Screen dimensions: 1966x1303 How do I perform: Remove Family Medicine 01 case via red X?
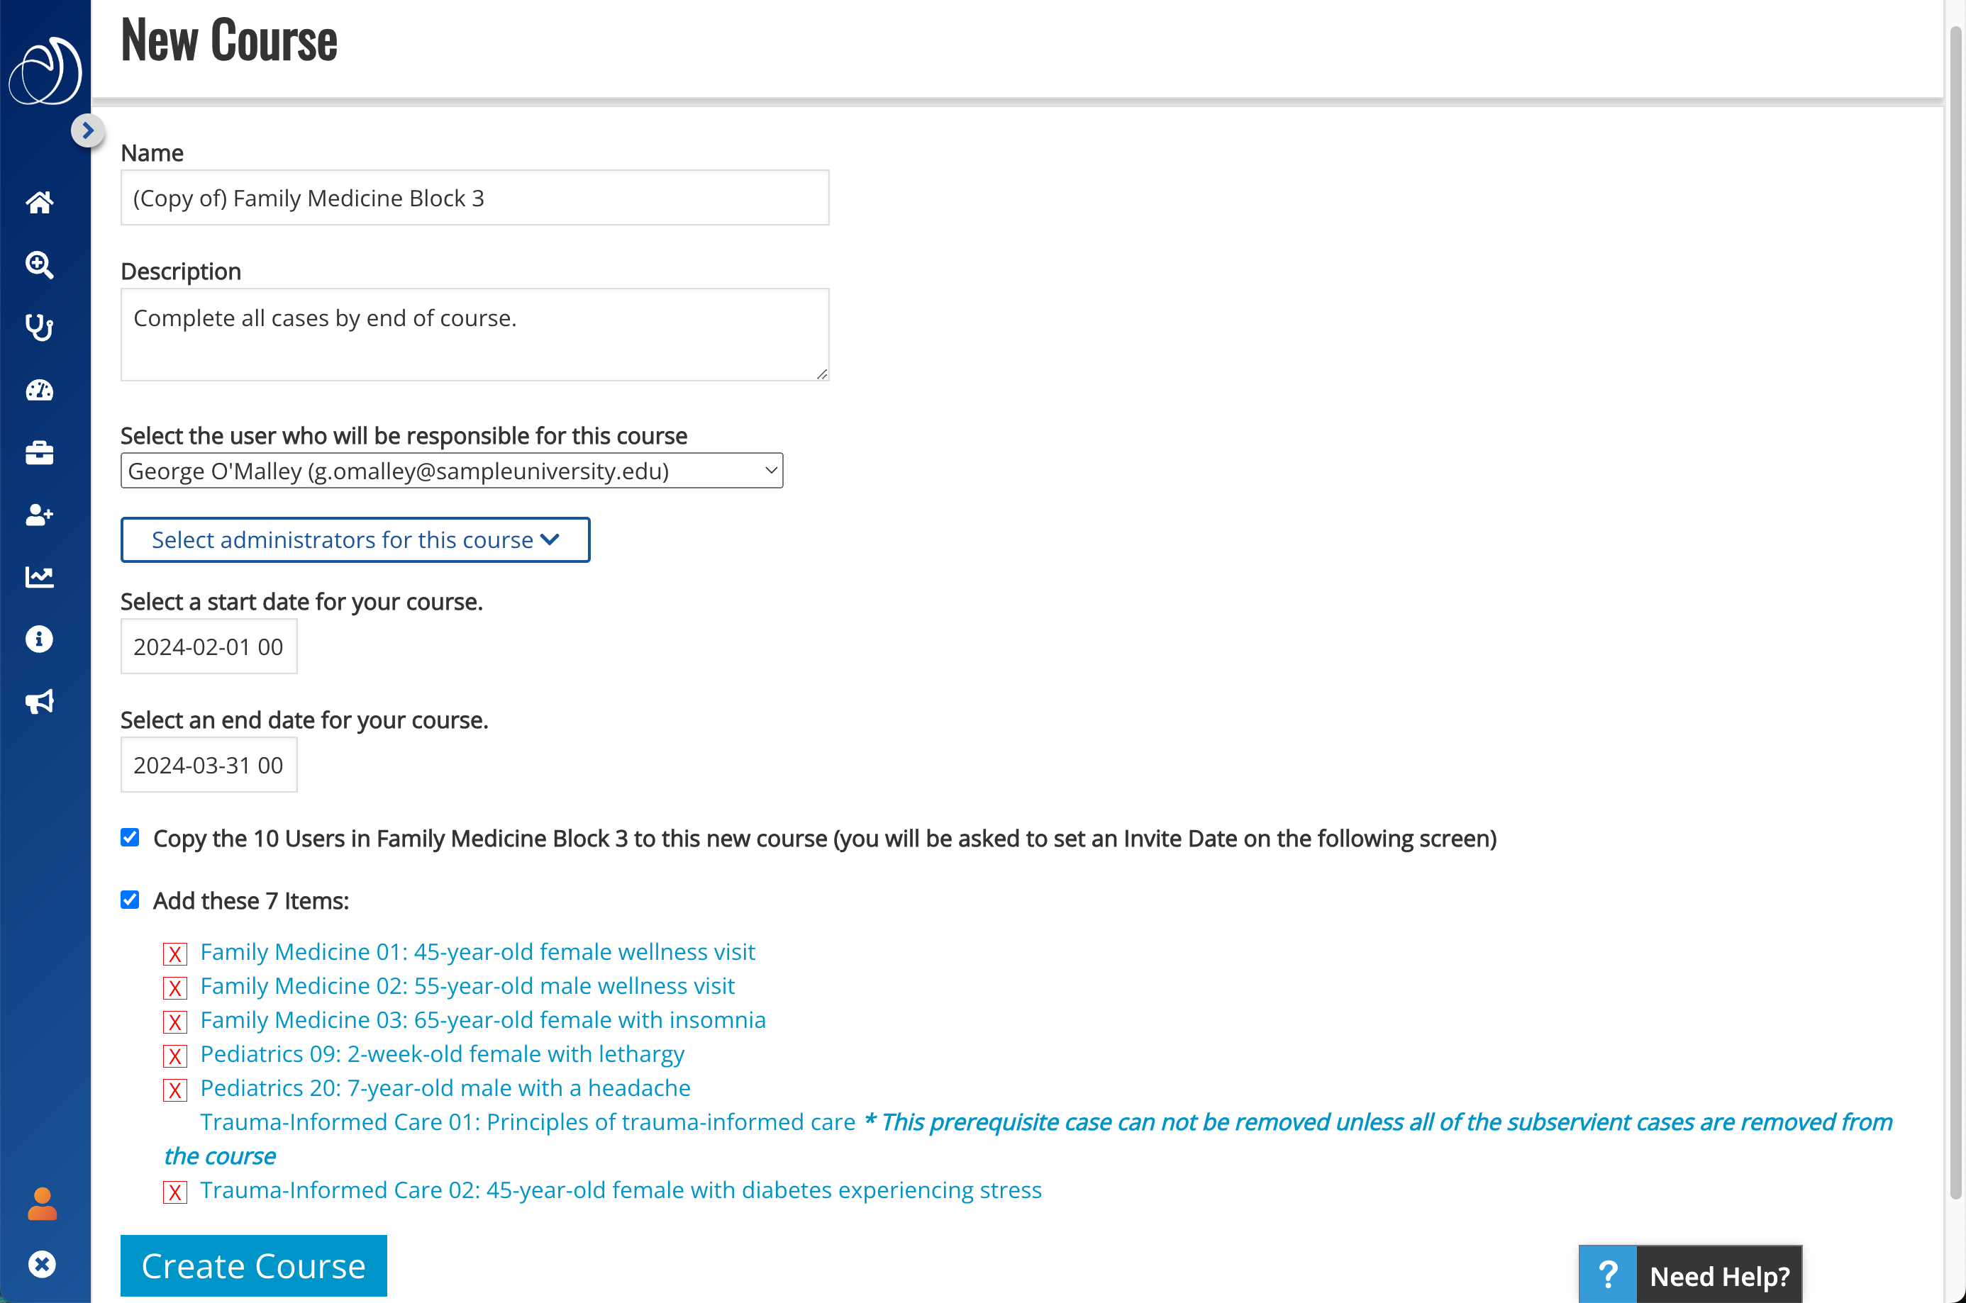click(x=174, y=954)
